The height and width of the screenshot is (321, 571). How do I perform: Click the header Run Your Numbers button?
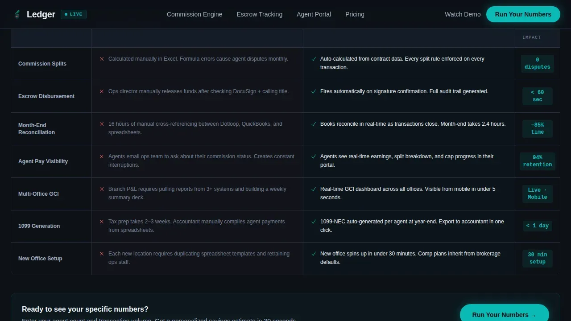(523, 14)
